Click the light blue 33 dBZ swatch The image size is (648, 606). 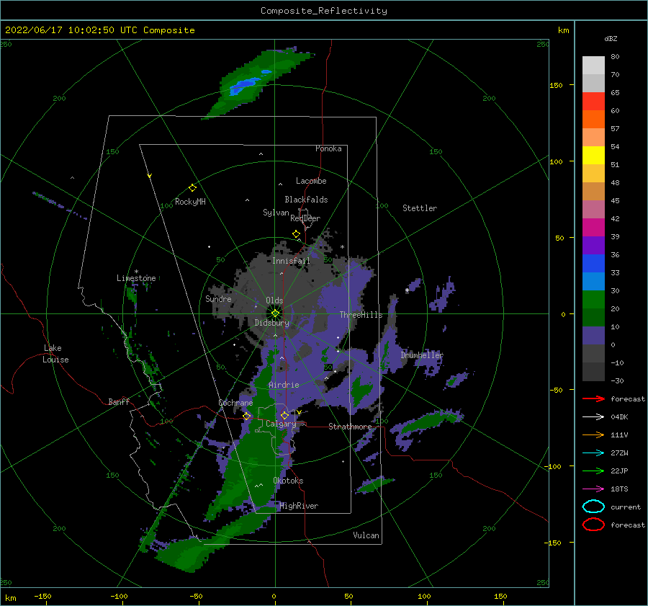pos(593,281)
